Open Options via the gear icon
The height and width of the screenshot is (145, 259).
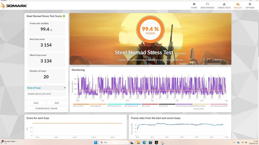(x=250, y=6)
